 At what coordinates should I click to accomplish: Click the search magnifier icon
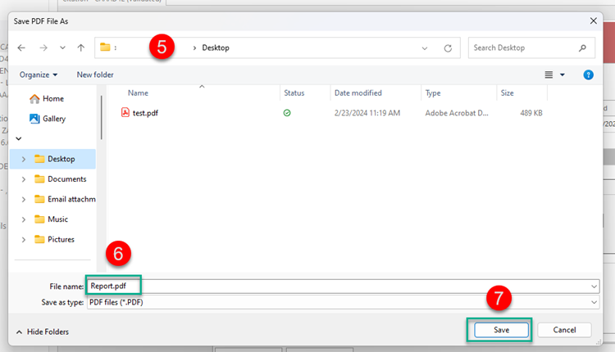tap(582, 47)
